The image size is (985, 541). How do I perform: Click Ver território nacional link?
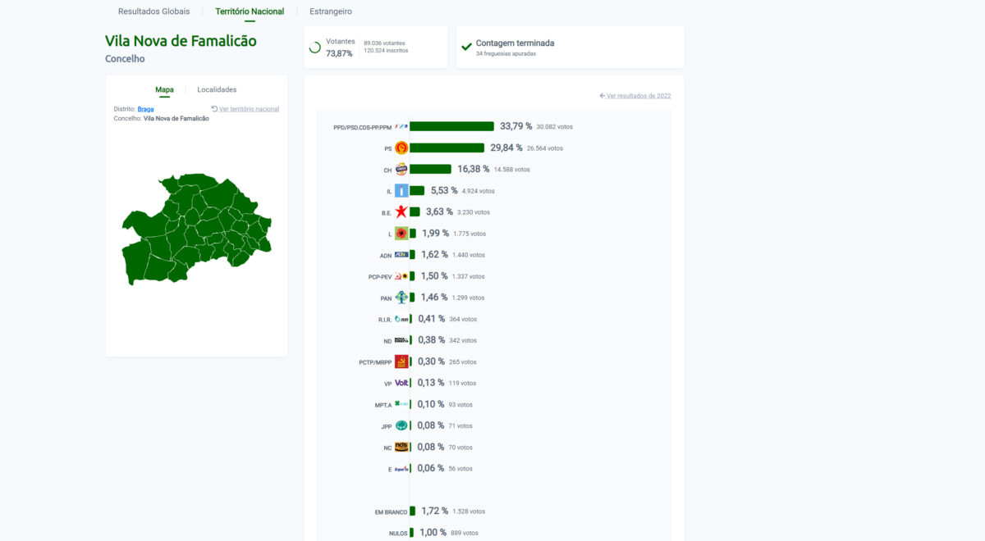[x=245, y=109]
